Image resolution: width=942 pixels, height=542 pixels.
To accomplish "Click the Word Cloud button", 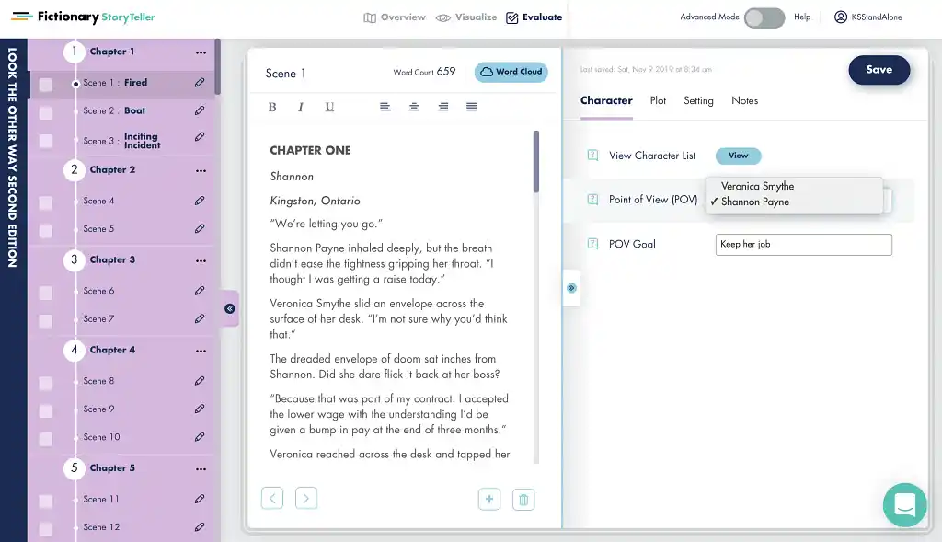I will click(511, 72).
